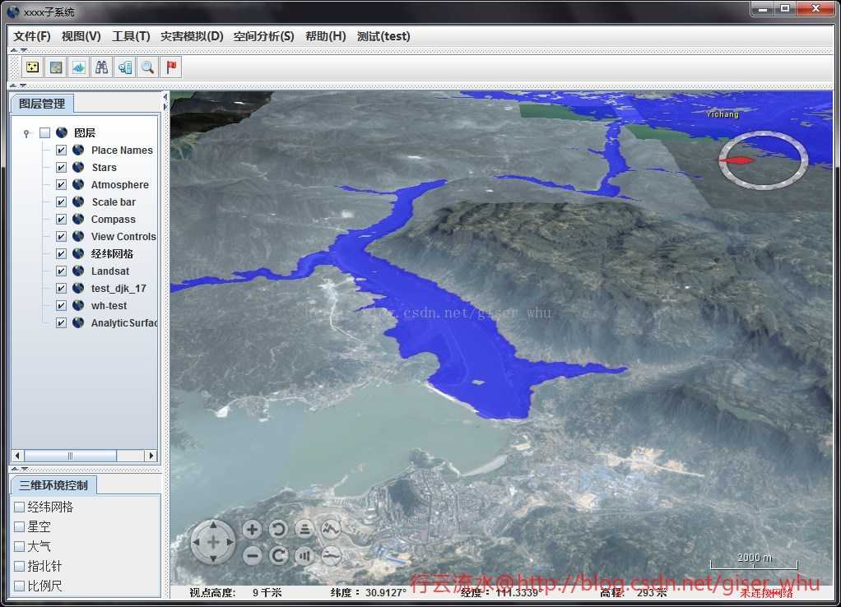Uncheck the Place Names layer
The width and height of the screenshot is (841, 607).
tap(61, 151)
